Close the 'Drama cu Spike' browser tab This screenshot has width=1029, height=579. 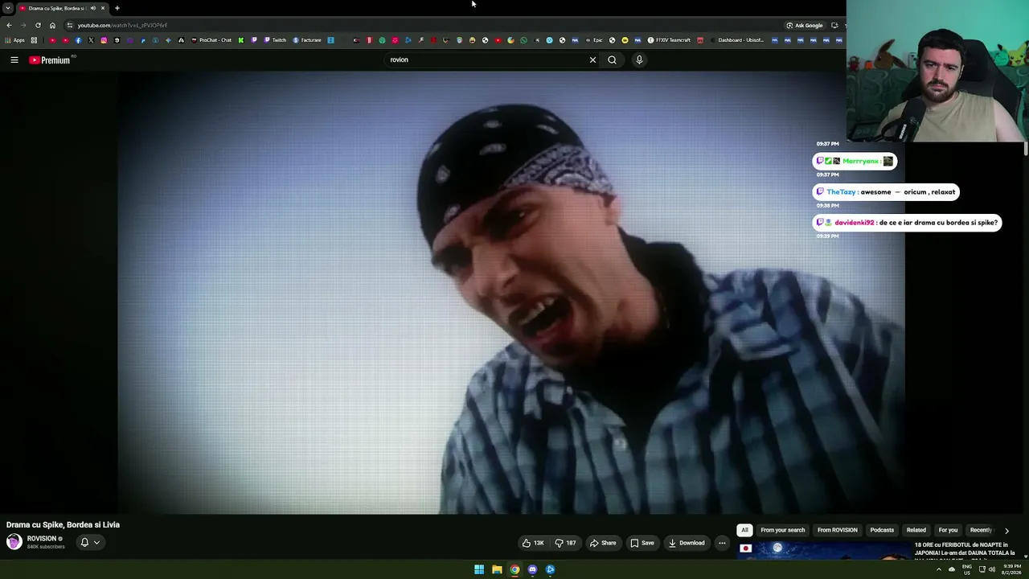click(103, 8)
